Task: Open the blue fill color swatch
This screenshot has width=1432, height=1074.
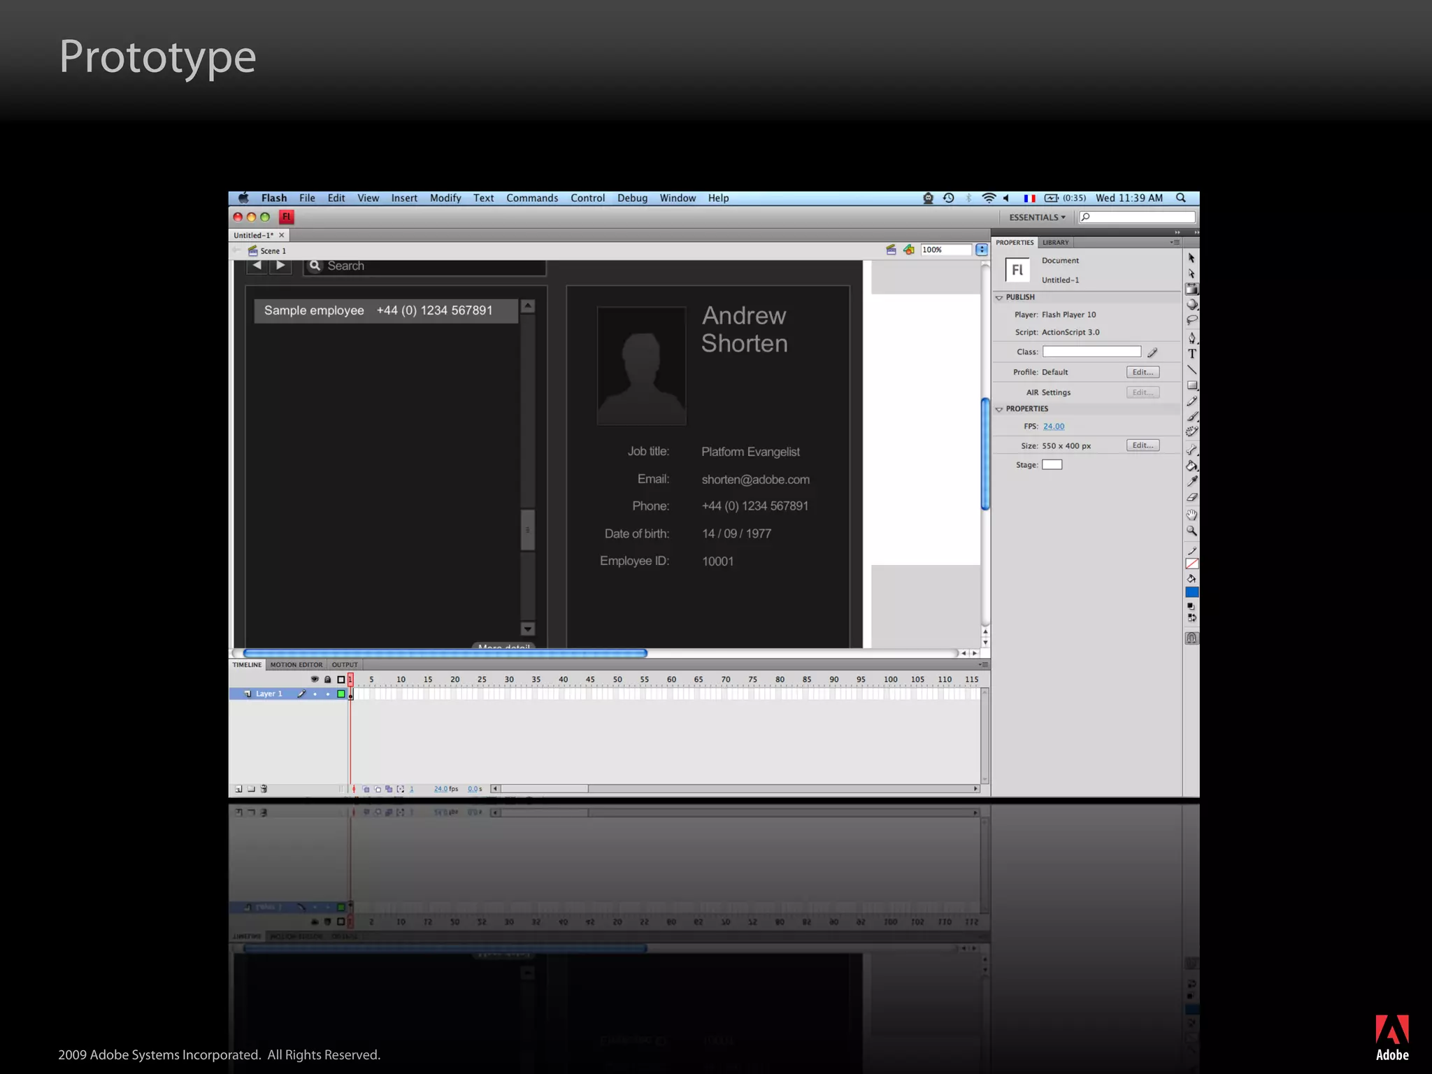Action: (1191, 592)
